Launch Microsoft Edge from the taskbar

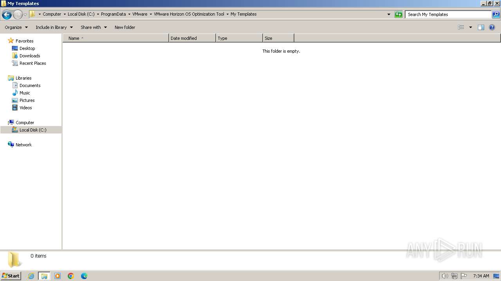[x=84, y=276]
